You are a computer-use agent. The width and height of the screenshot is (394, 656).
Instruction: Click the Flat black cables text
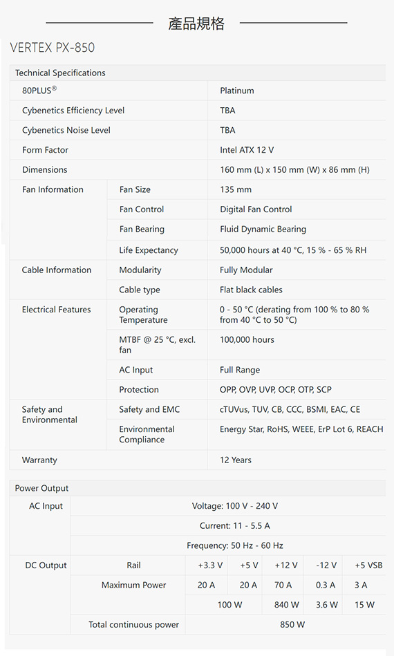pos(251,290)
